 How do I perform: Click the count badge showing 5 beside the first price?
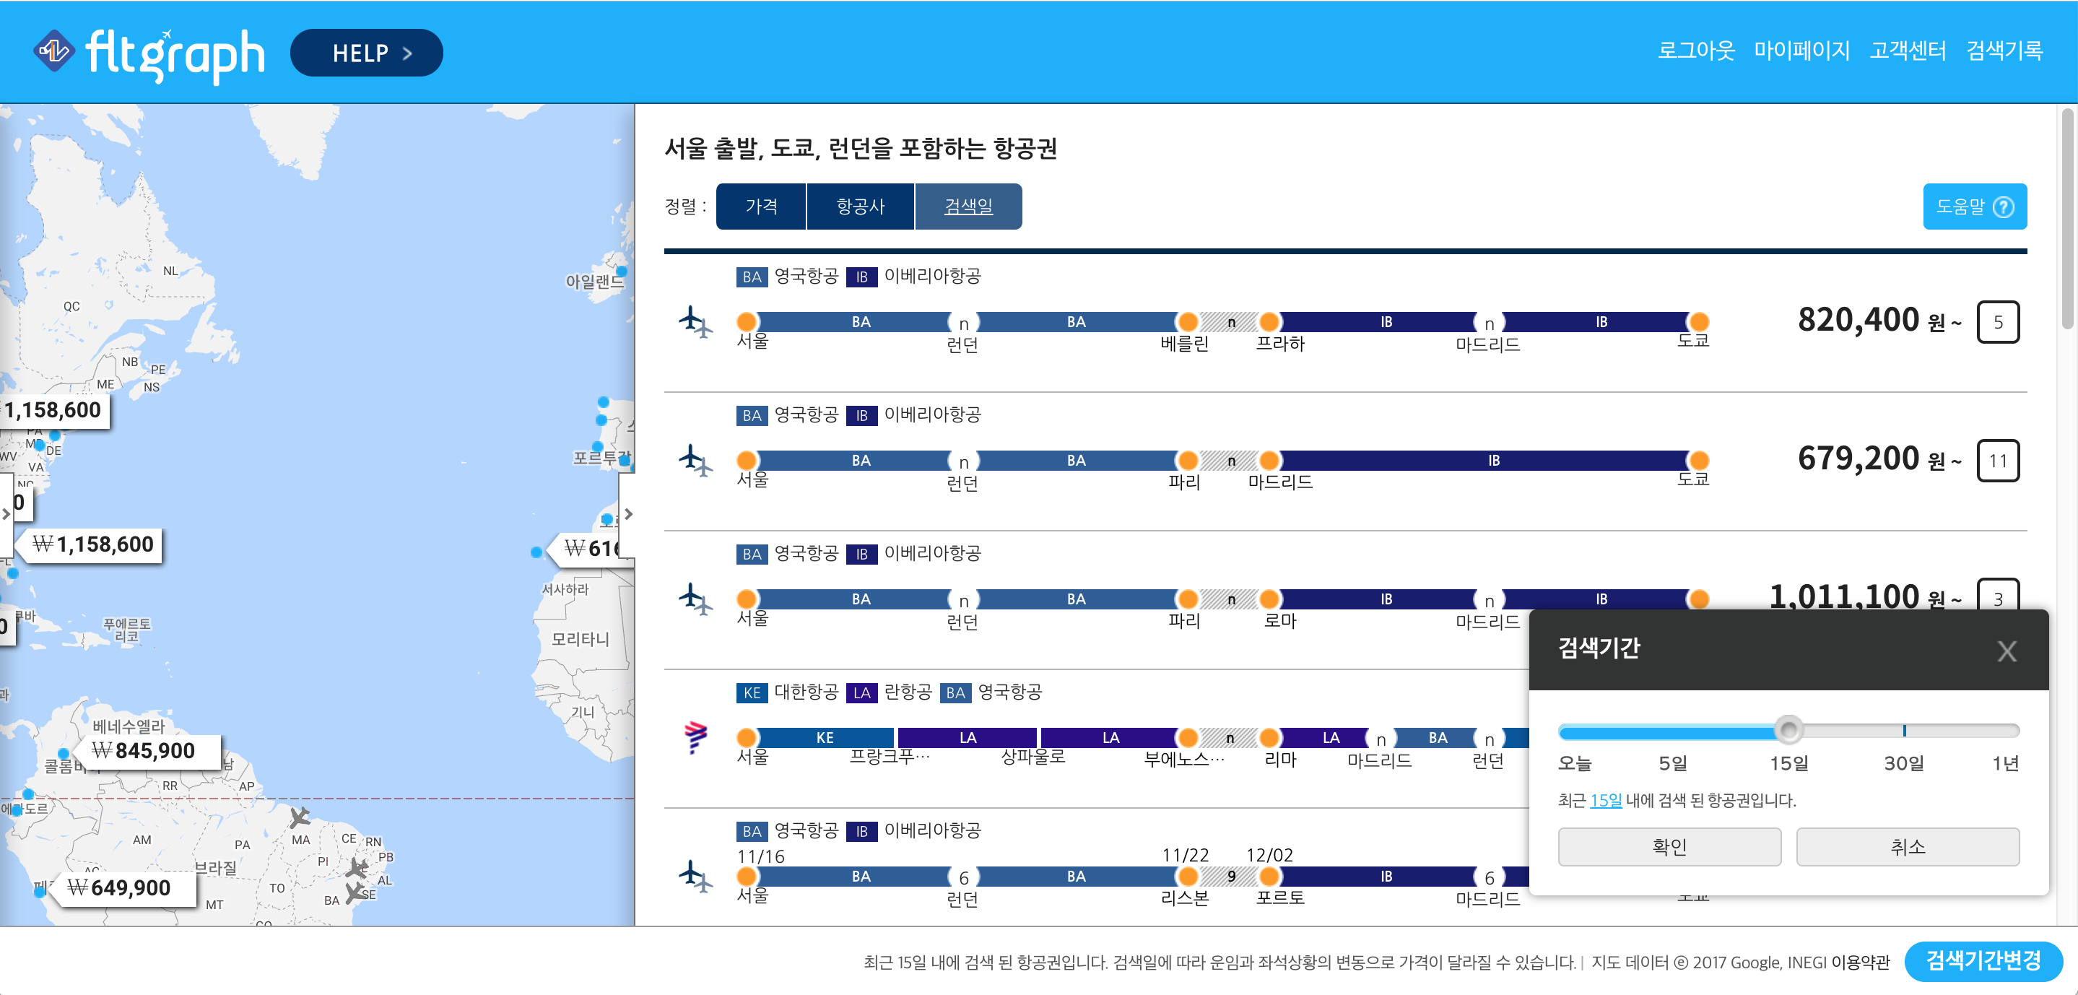point(2000,321)
